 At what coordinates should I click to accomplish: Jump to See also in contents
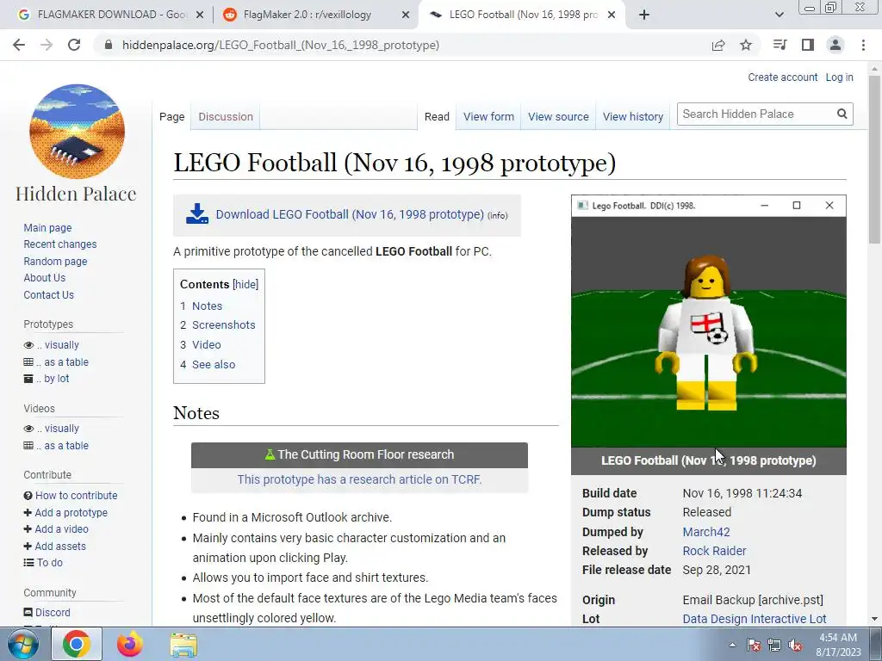[x=214, y=364]
